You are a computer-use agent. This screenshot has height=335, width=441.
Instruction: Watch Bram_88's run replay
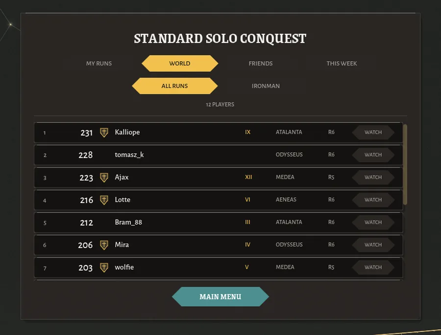(373, 222)
